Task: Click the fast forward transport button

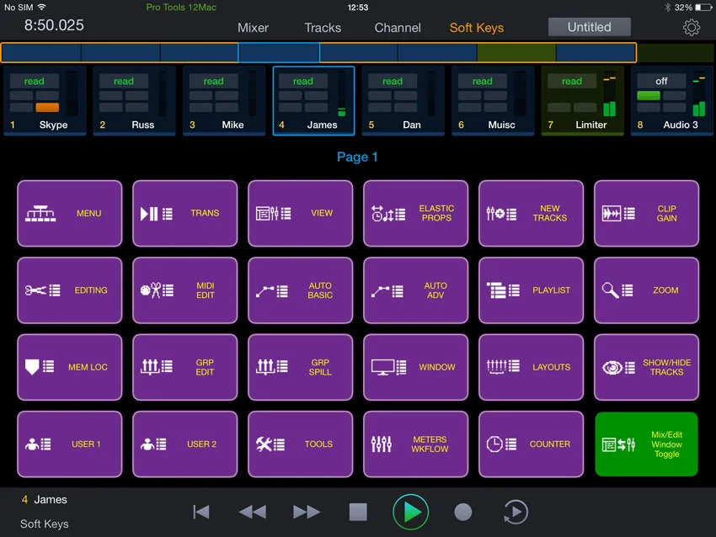Action: (307, 512)
